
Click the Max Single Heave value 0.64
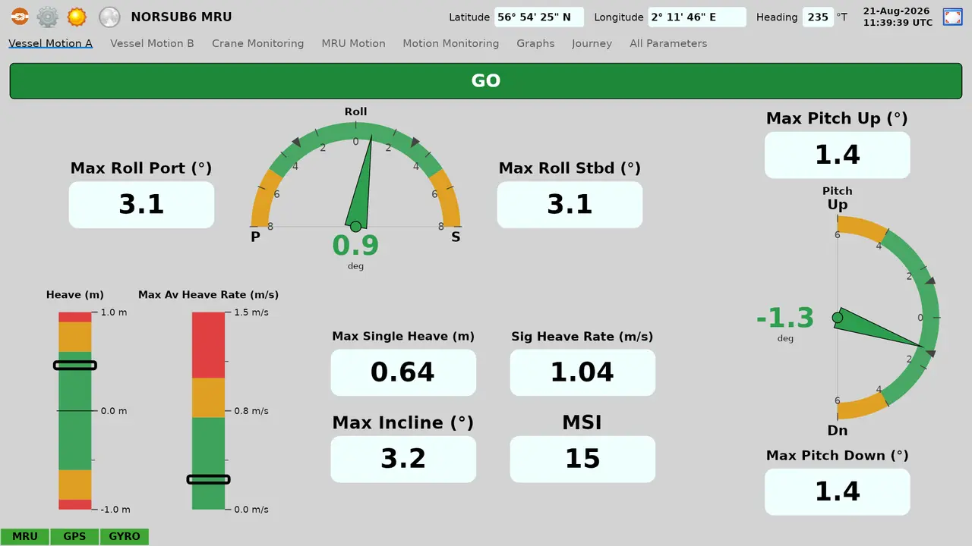[403, 372]
